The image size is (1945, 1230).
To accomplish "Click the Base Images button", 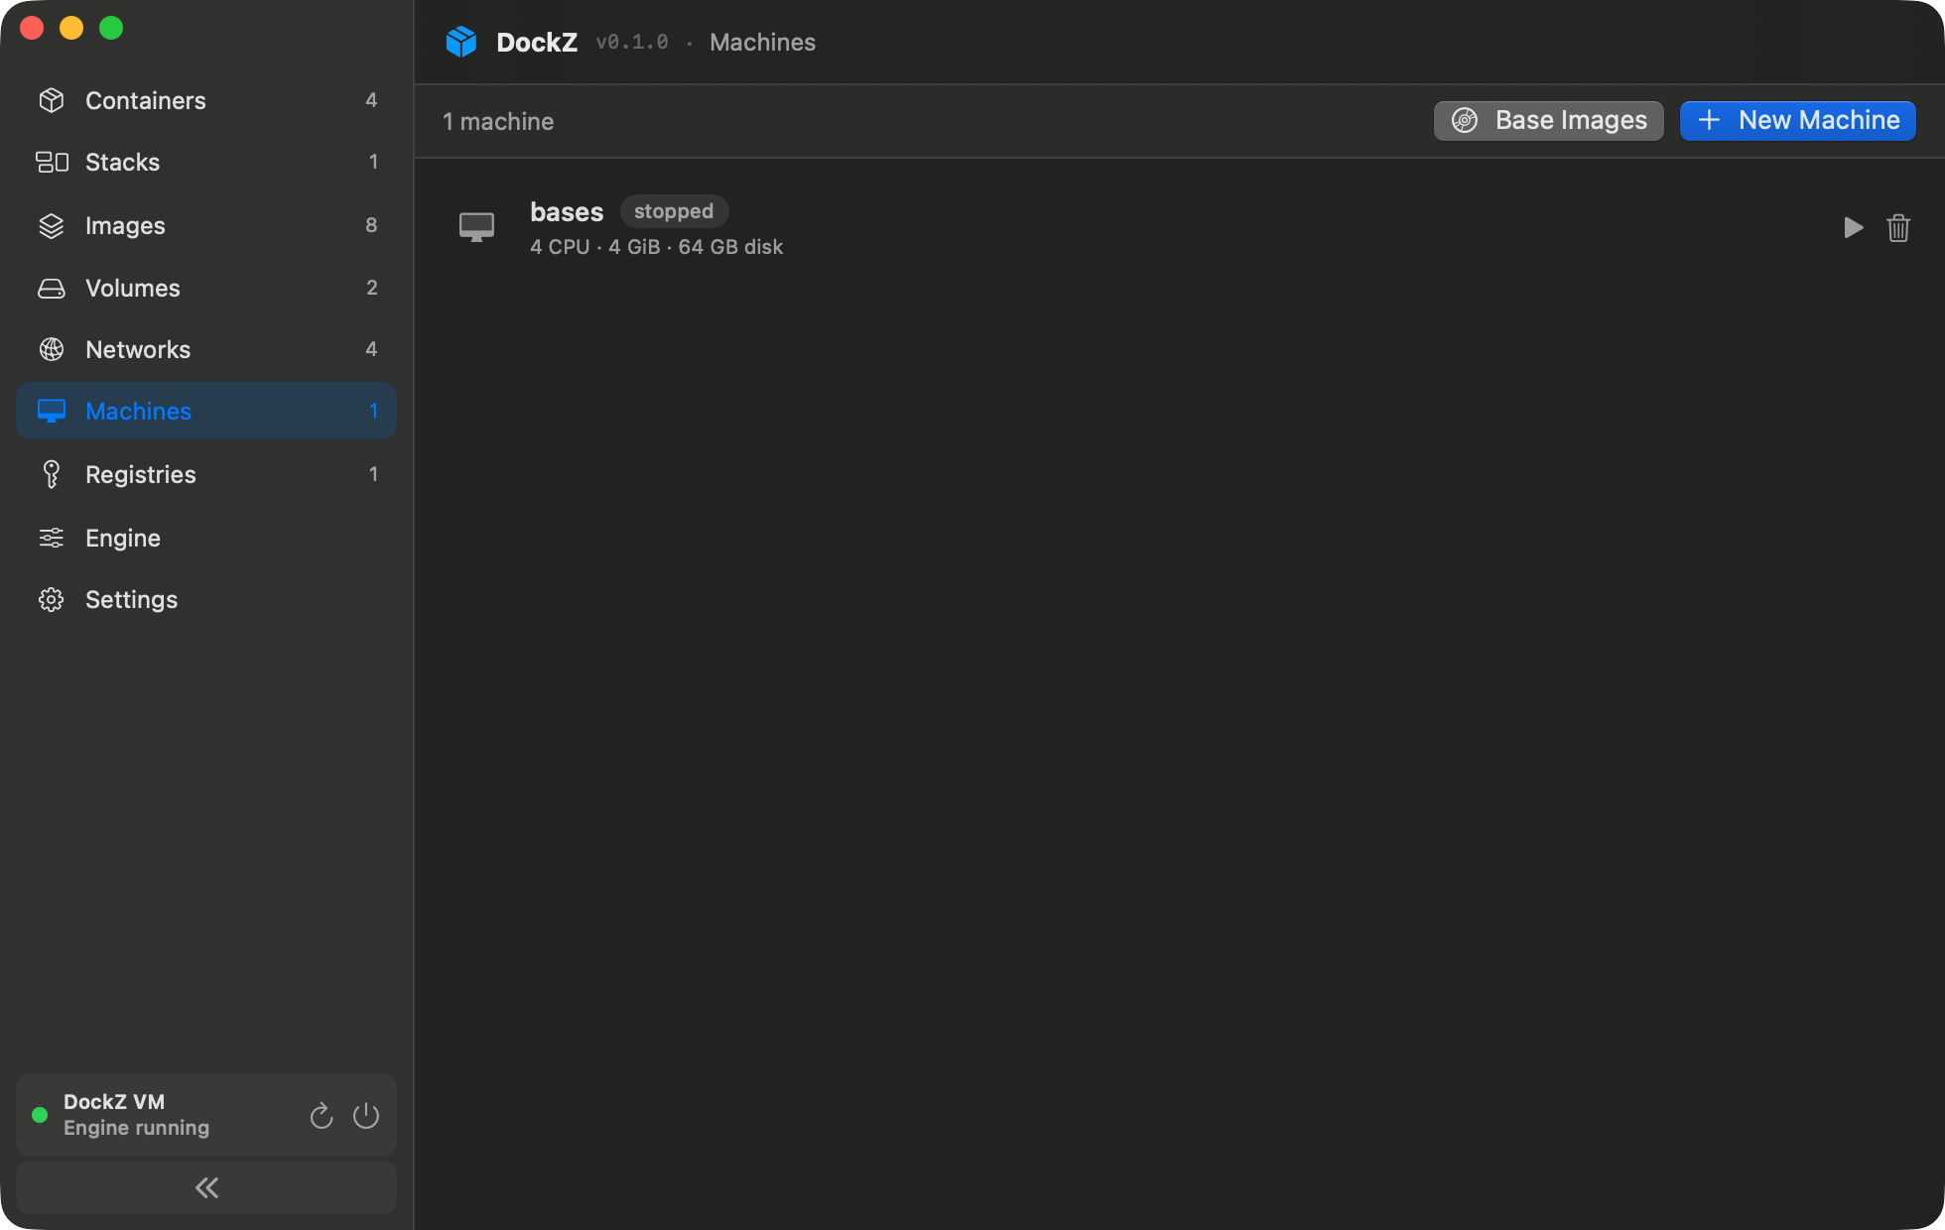I will pos(1549,120).
